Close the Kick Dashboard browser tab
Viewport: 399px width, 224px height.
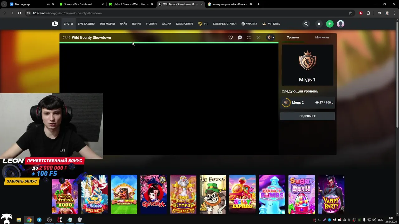point(103,4)
